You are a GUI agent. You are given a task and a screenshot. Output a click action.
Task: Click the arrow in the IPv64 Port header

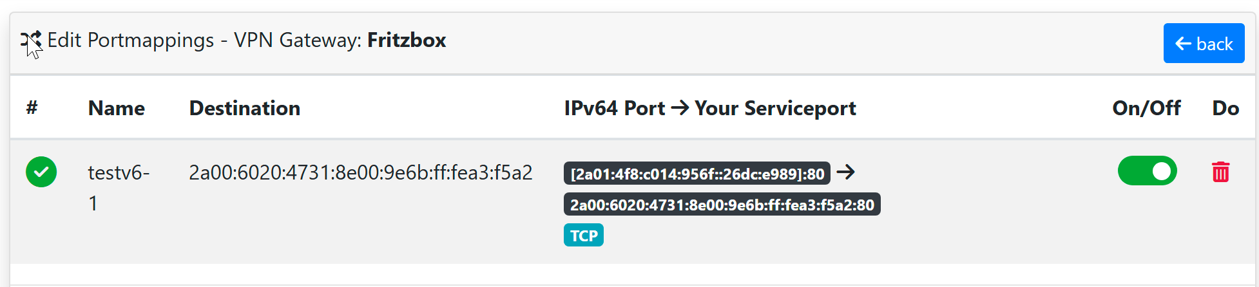pyautogui.click(x=680, y=107)
